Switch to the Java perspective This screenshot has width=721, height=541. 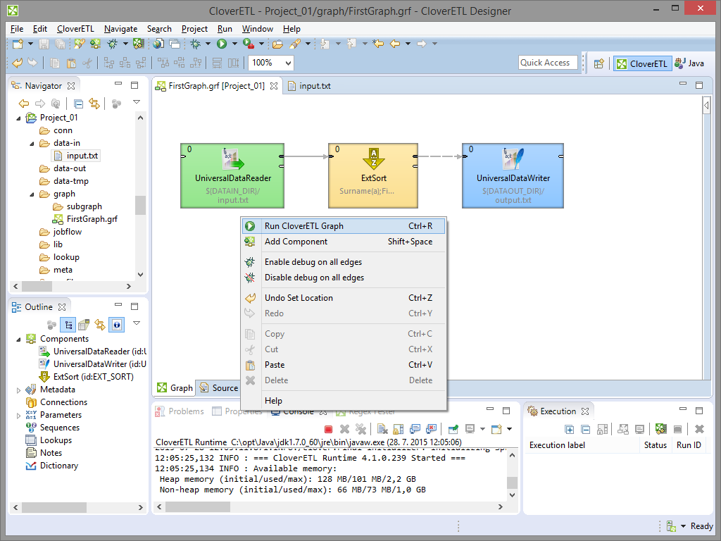coord(689,63)
